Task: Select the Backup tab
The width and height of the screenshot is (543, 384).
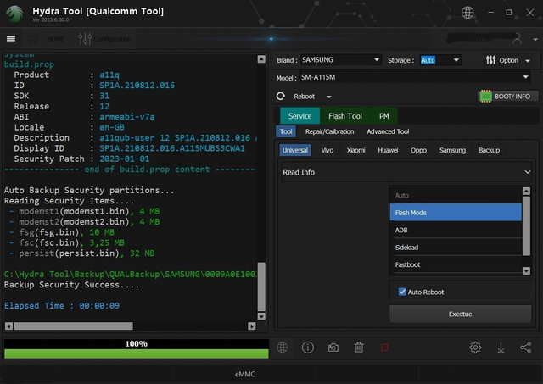Action: pos(489,150)
